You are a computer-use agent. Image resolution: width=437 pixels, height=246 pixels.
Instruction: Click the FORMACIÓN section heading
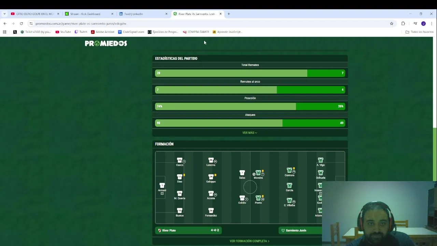(164, 144)
